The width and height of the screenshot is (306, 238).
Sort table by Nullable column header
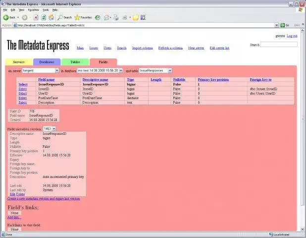click(x=179, y=79)
